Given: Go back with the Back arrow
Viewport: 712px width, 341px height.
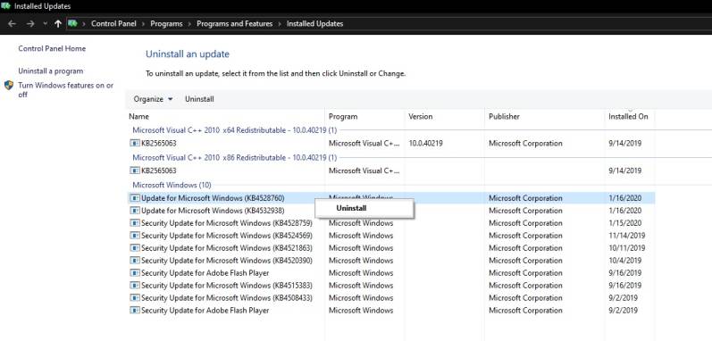Looking at the screenshot, I should pos(13,23).
